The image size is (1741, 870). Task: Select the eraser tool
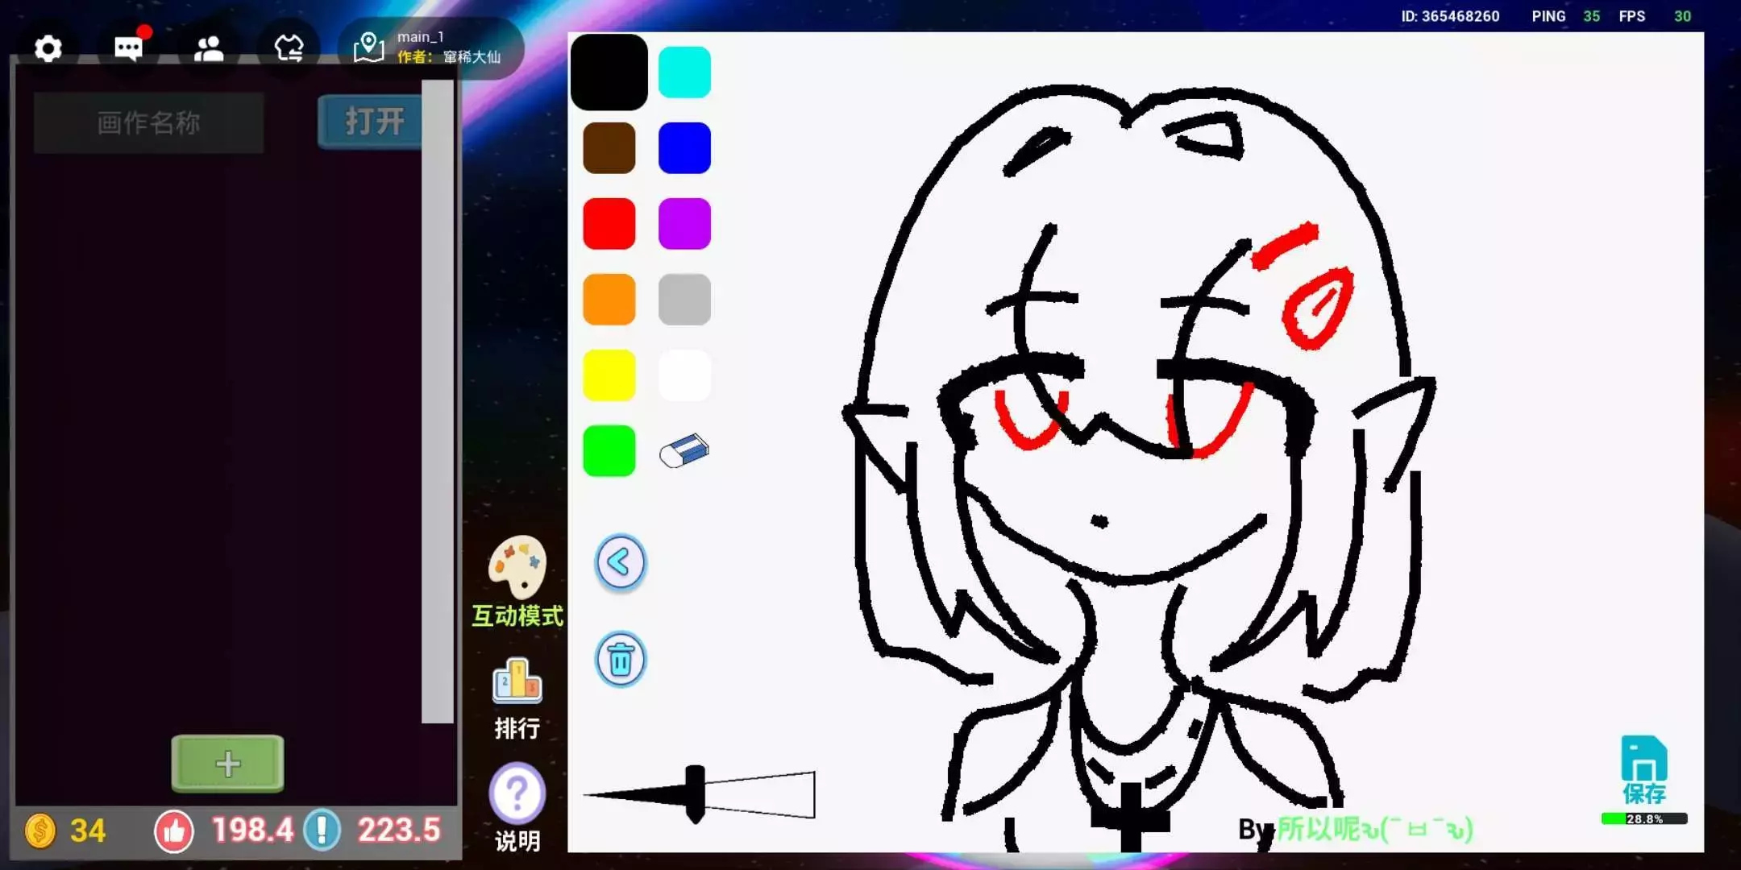(x=684, y=451)
